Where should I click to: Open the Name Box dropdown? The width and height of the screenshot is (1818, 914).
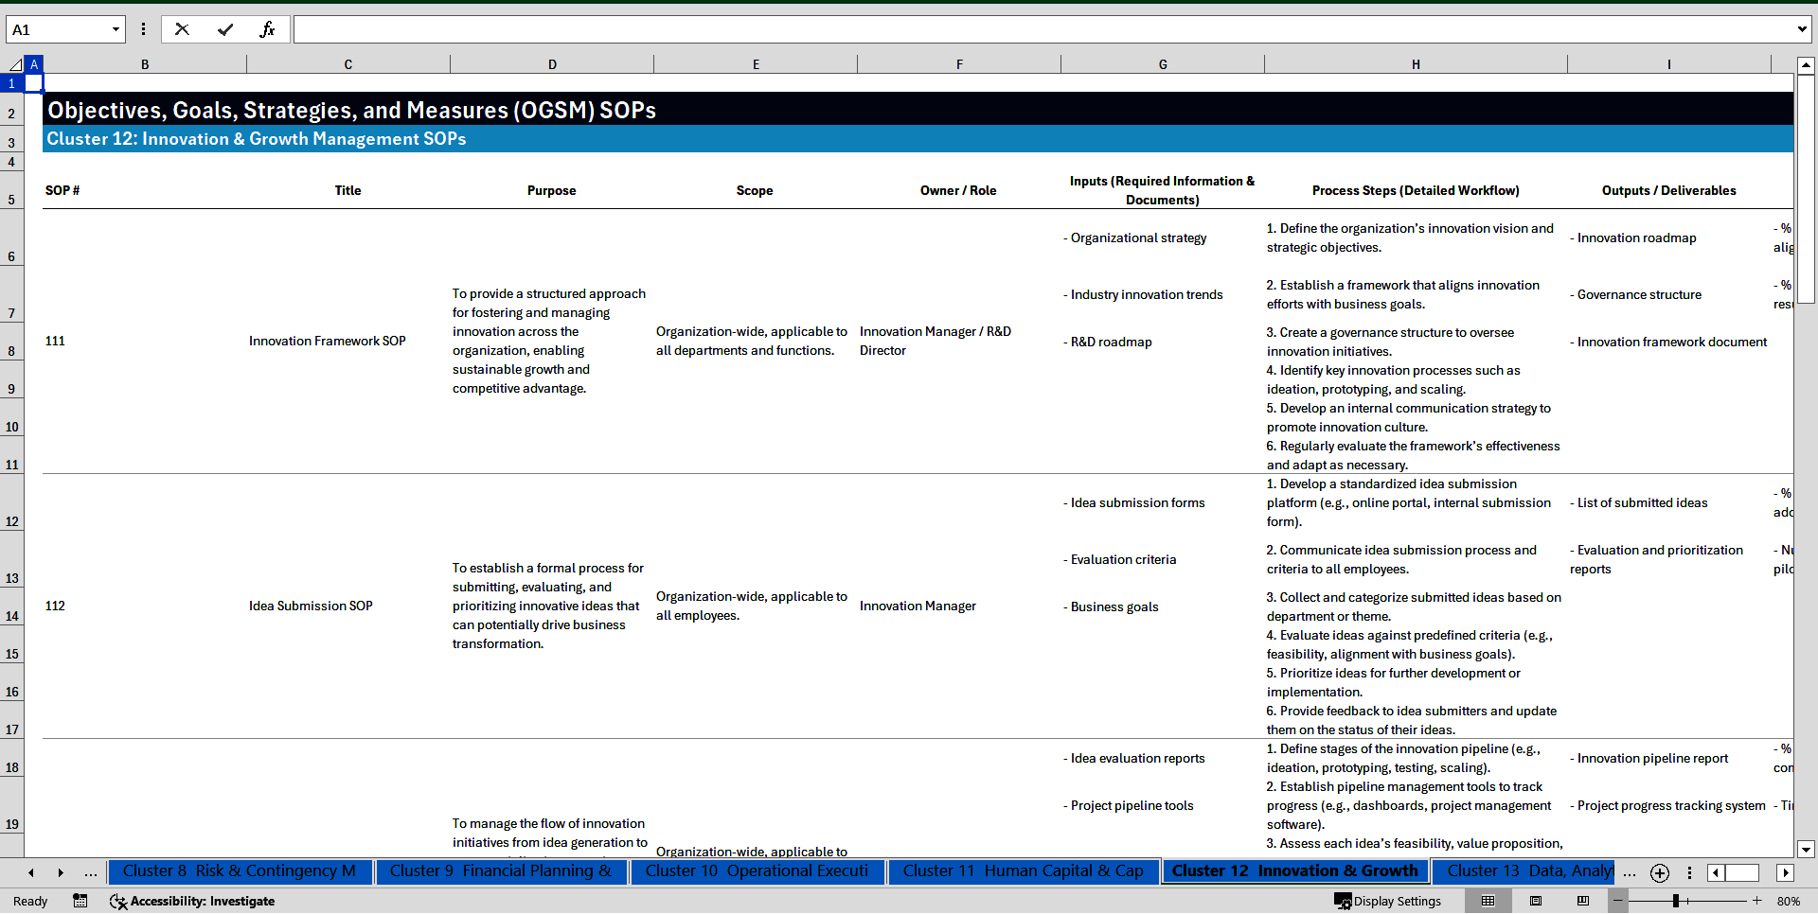click(x=116, y=28)
